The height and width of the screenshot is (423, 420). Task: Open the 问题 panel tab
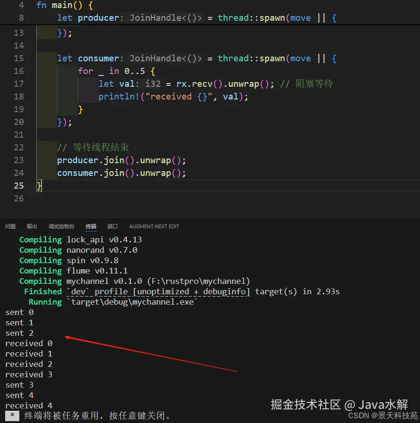point(10,226)
